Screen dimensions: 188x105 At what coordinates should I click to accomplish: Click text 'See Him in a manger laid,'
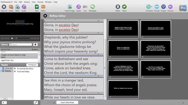coord(64,80)
